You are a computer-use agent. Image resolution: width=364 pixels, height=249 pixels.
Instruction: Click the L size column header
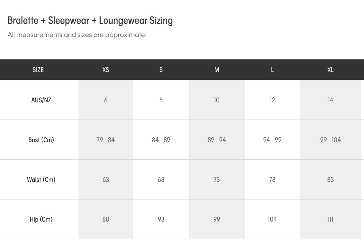point(272,70)
